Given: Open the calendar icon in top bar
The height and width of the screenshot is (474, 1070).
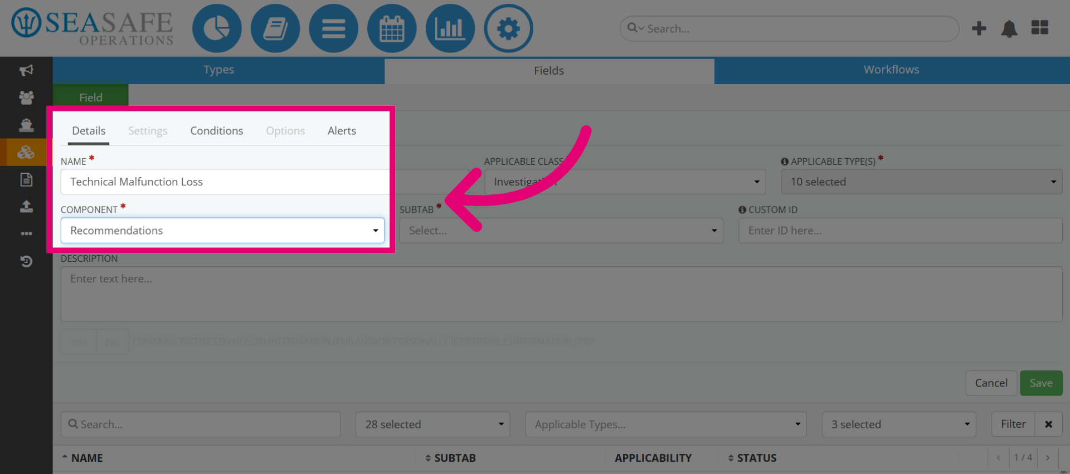Looking at the screenshot, I should click(x=392, y=28).
